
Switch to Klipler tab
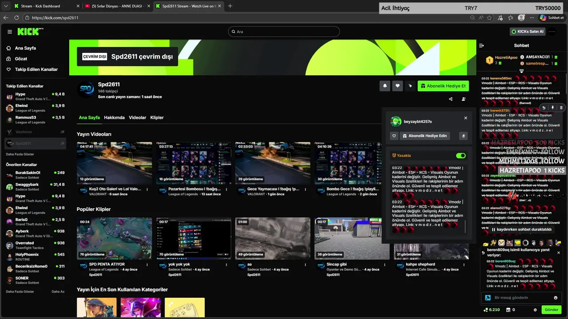pyautogui.click(x=157, y=117)
